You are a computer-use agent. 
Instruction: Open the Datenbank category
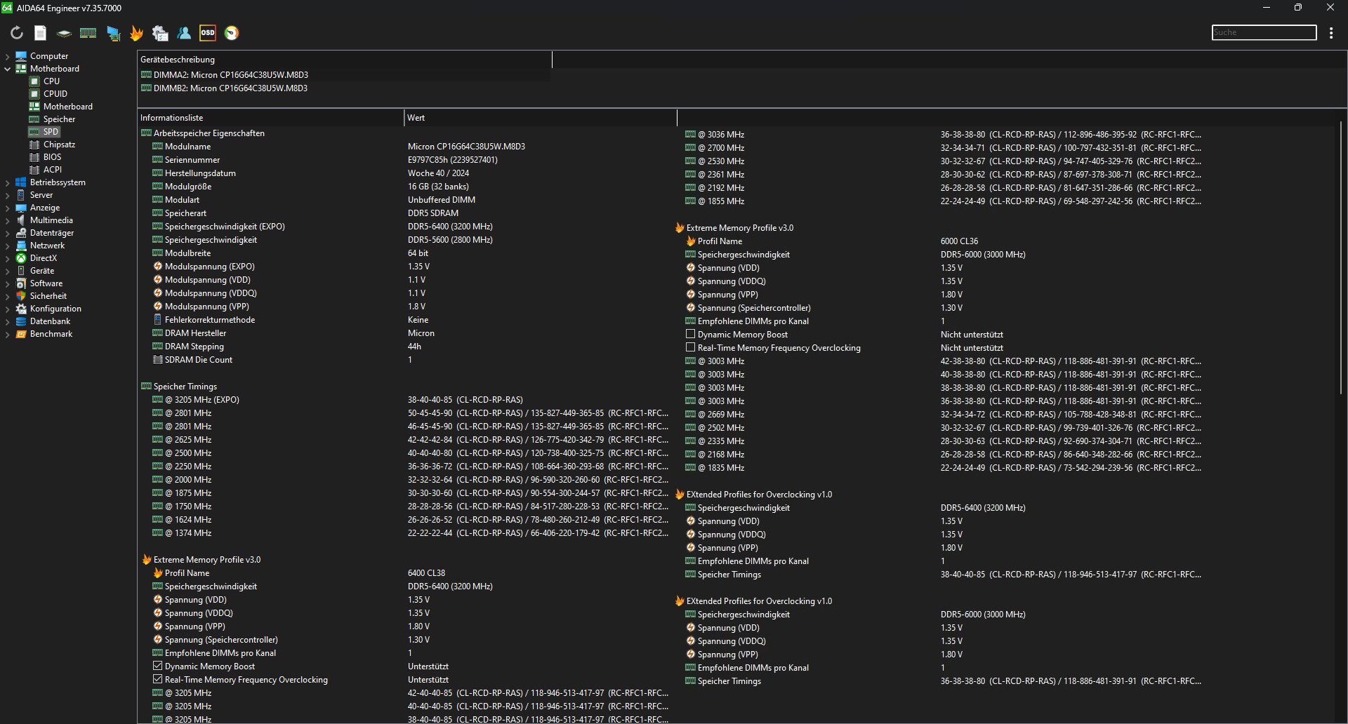click(50, 321)
